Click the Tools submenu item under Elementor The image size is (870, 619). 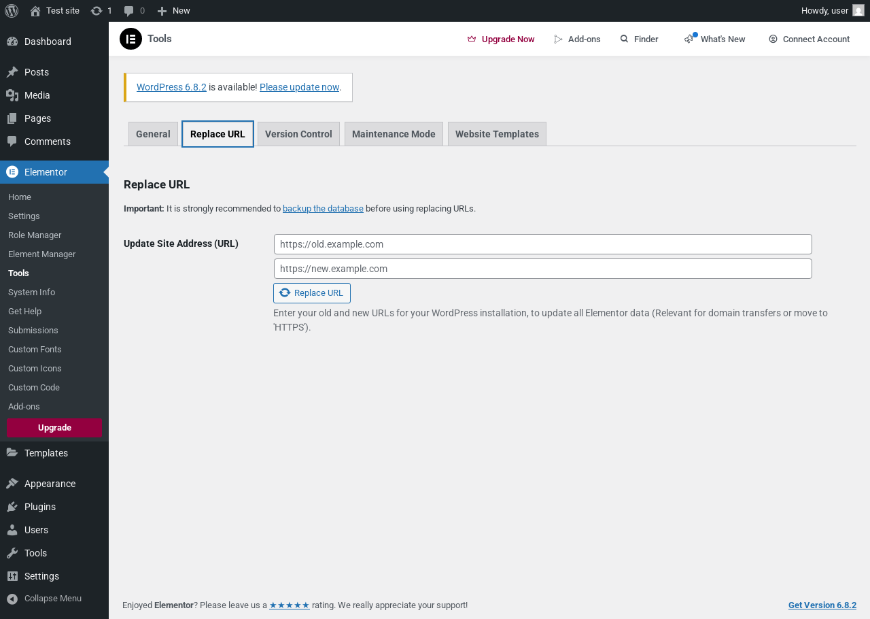(x=18, y=273)
